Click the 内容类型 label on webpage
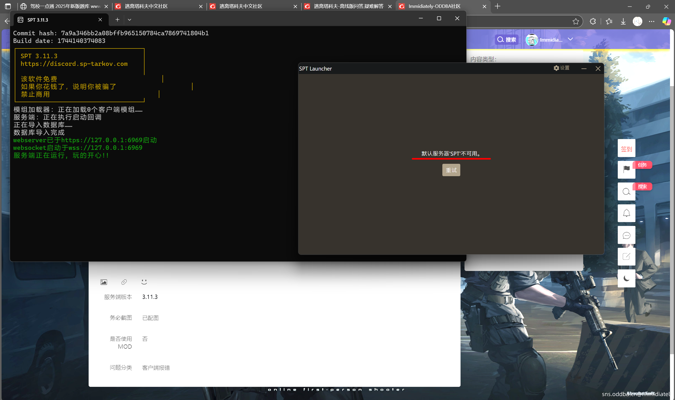The width and height of the screenshot is (675, 400). [x=483, y=59]
